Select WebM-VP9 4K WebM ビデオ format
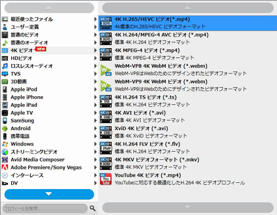The height and width of the screenshot is (215, 277). coord(187,85)
